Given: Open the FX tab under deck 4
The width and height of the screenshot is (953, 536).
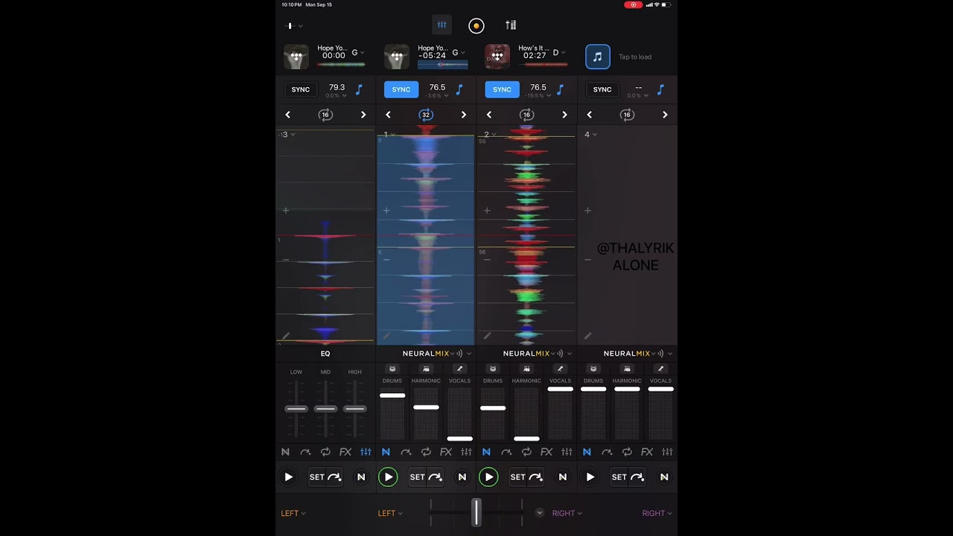Looking at the screenshot, I should (x=647, y=452).
